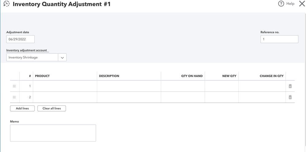This screenshot has width=306, height=152.
Task: Grab the drag handle for line 1
Action: coord(14,86)
